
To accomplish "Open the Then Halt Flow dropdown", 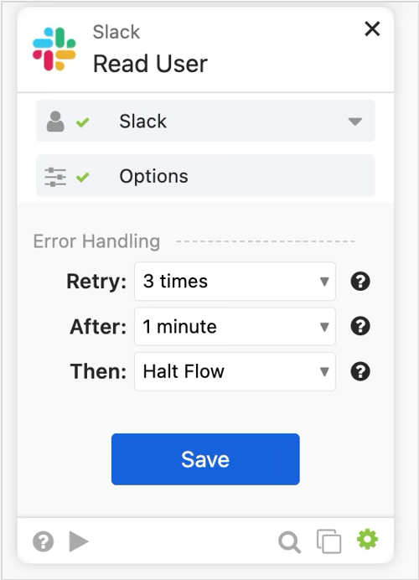I will [x=235, y=371].
